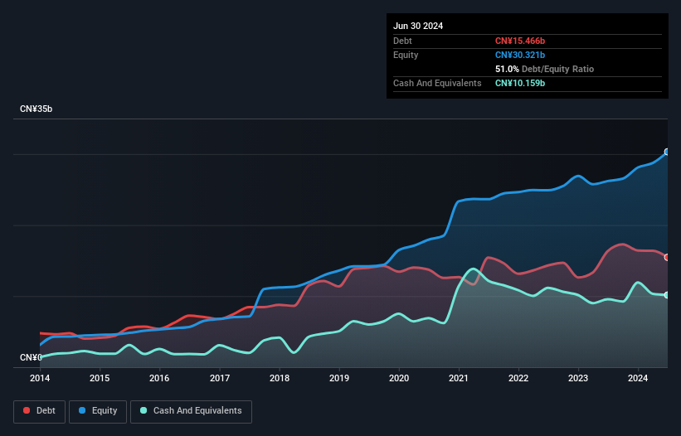
Task: Select the 2017 x-axis label
Action: 220,379
